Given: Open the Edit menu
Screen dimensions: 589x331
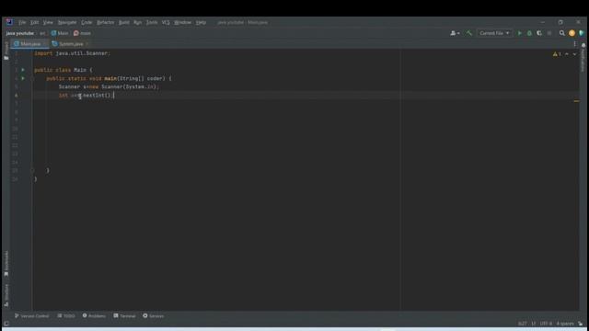Looking at the screenshot, I should [34, 22].
